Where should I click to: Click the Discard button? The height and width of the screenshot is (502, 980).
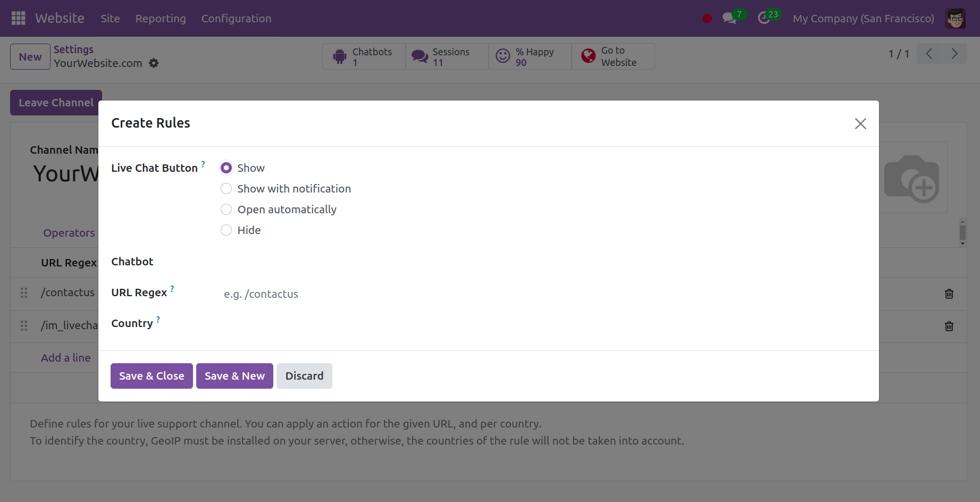coord(304,376)
